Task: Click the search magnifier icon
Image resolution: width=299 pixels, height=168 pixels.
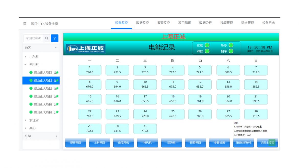Action: pyautogui.click(x=47, y=38)
